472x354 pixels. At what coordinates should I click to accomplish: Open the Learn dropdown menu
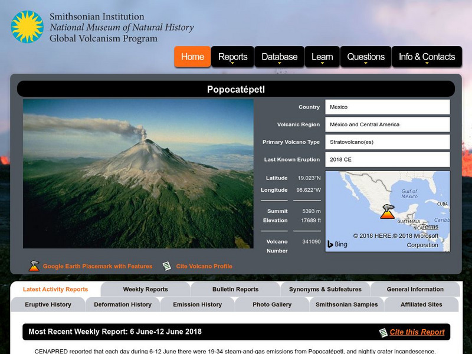click(322, 57)
